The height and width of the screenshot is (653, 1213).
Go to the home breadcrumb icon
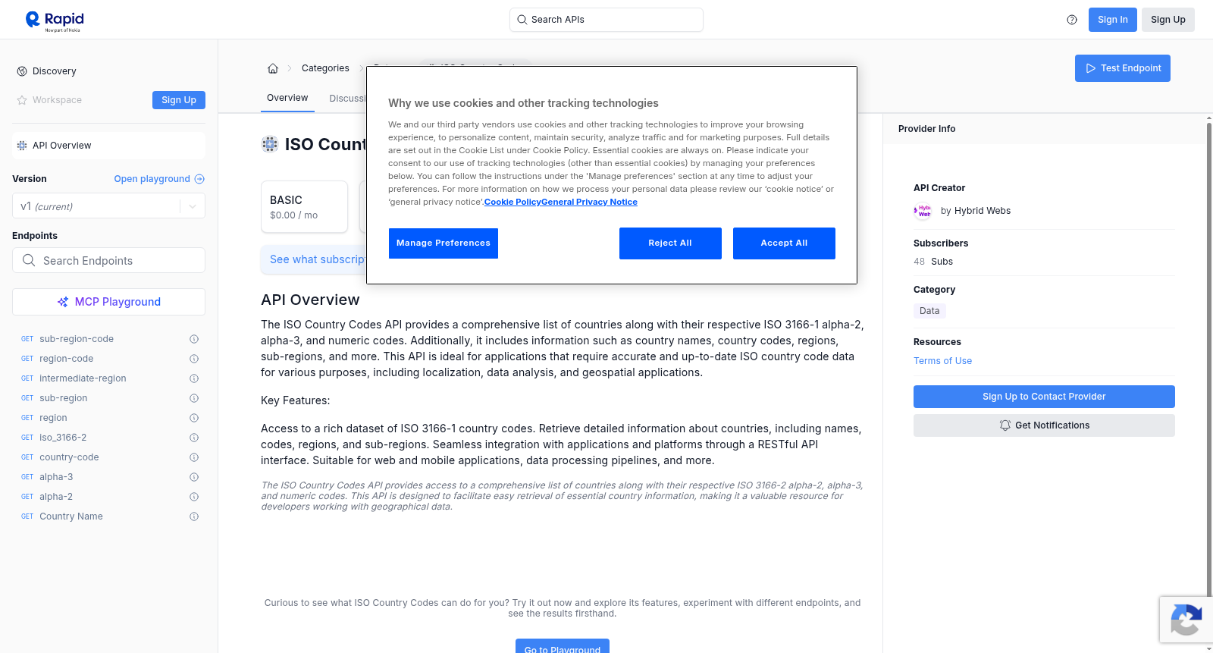pyautogui.click(x=273, y=68)
